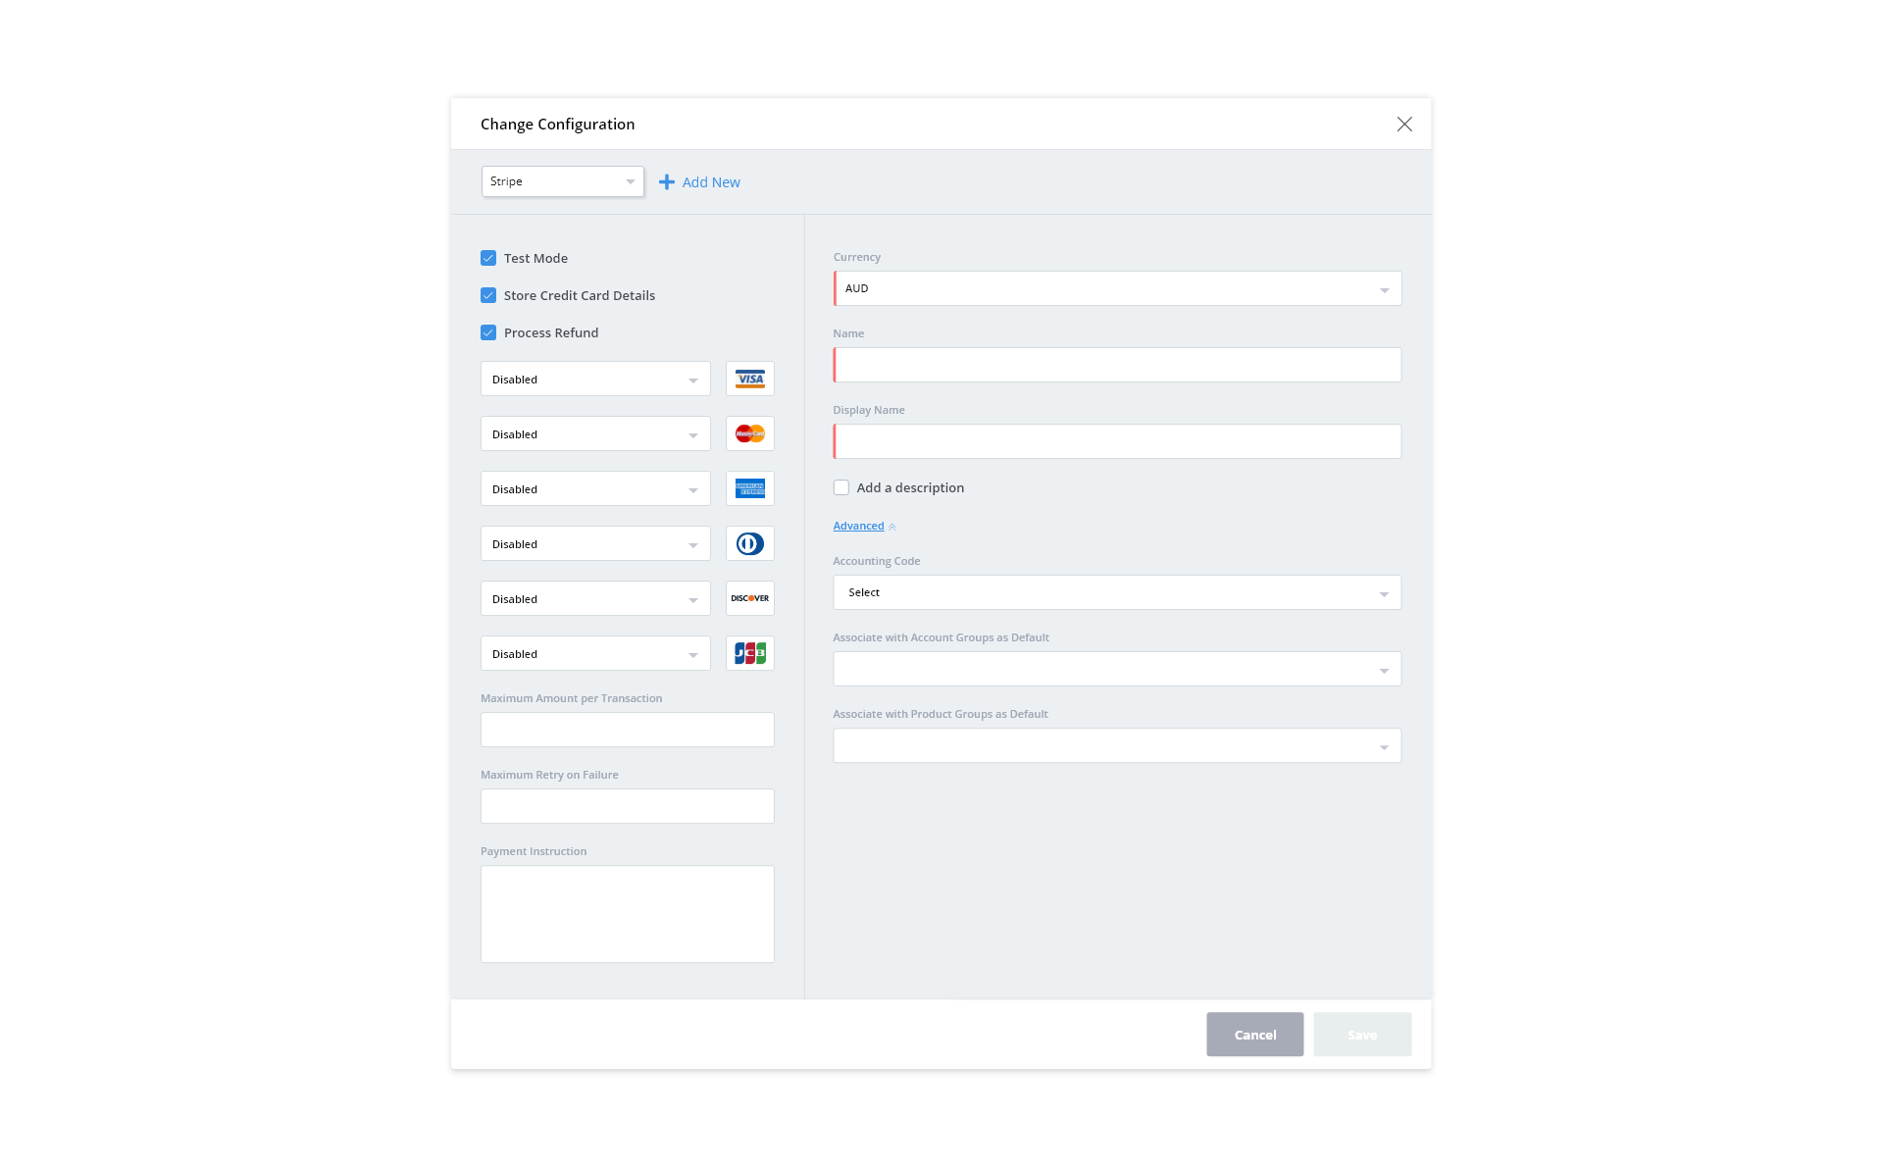
Task: Click the Display Name input field
Action: (1117, 441)
